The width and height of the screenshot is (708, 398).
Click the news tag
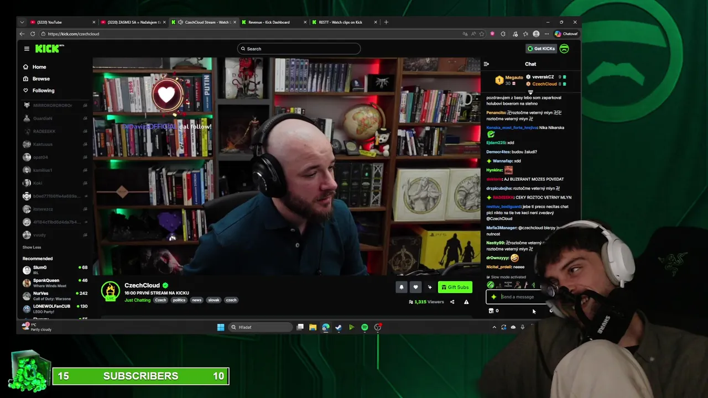pos(196,300)
